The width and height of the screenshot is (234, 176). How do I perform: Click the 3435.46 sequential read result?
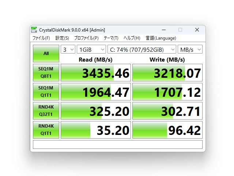pyautogui.click(x=96, y=73)
